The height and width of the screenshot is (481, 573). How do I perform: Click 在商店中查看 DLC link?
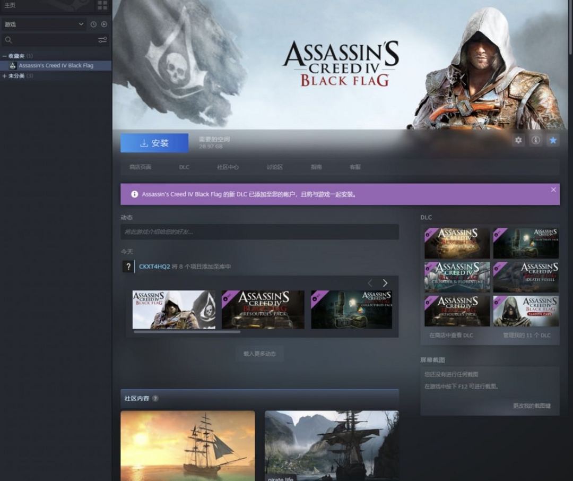click(451, 336)
